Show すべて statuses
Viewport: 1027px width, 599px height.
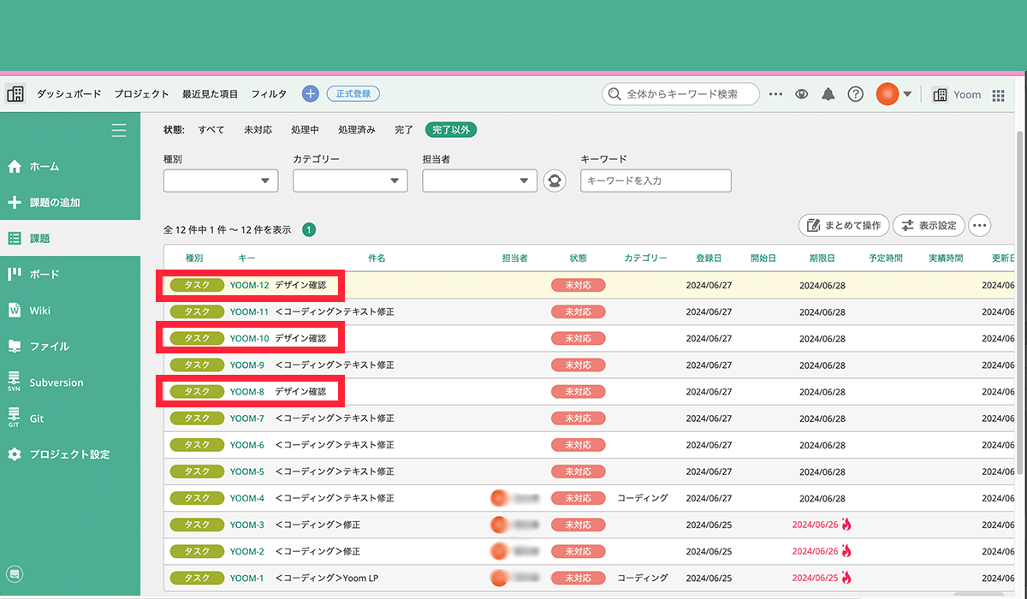(x=211, y=130)
